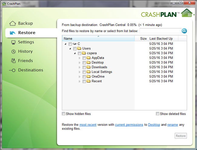Check the Desktop folder checkbox
This screenshot has height=150, width=197.
click(84, 63)
